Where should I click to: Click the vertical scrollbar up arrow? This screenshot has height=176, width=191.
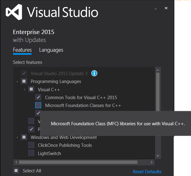[157, 70]
